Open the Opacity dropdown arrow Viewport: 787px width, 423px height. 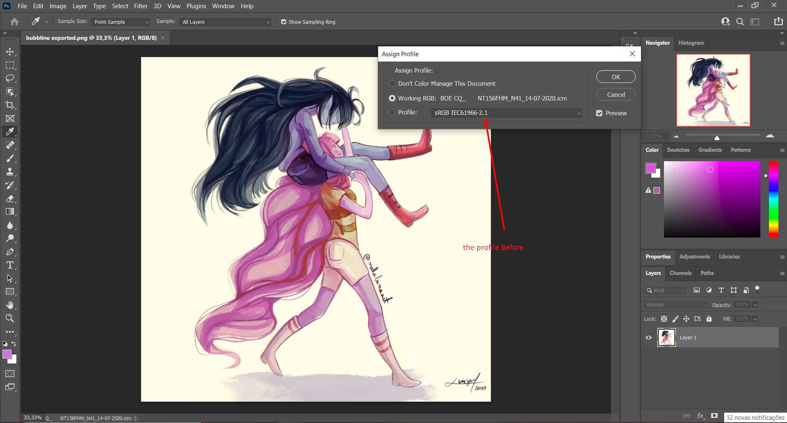755,305
